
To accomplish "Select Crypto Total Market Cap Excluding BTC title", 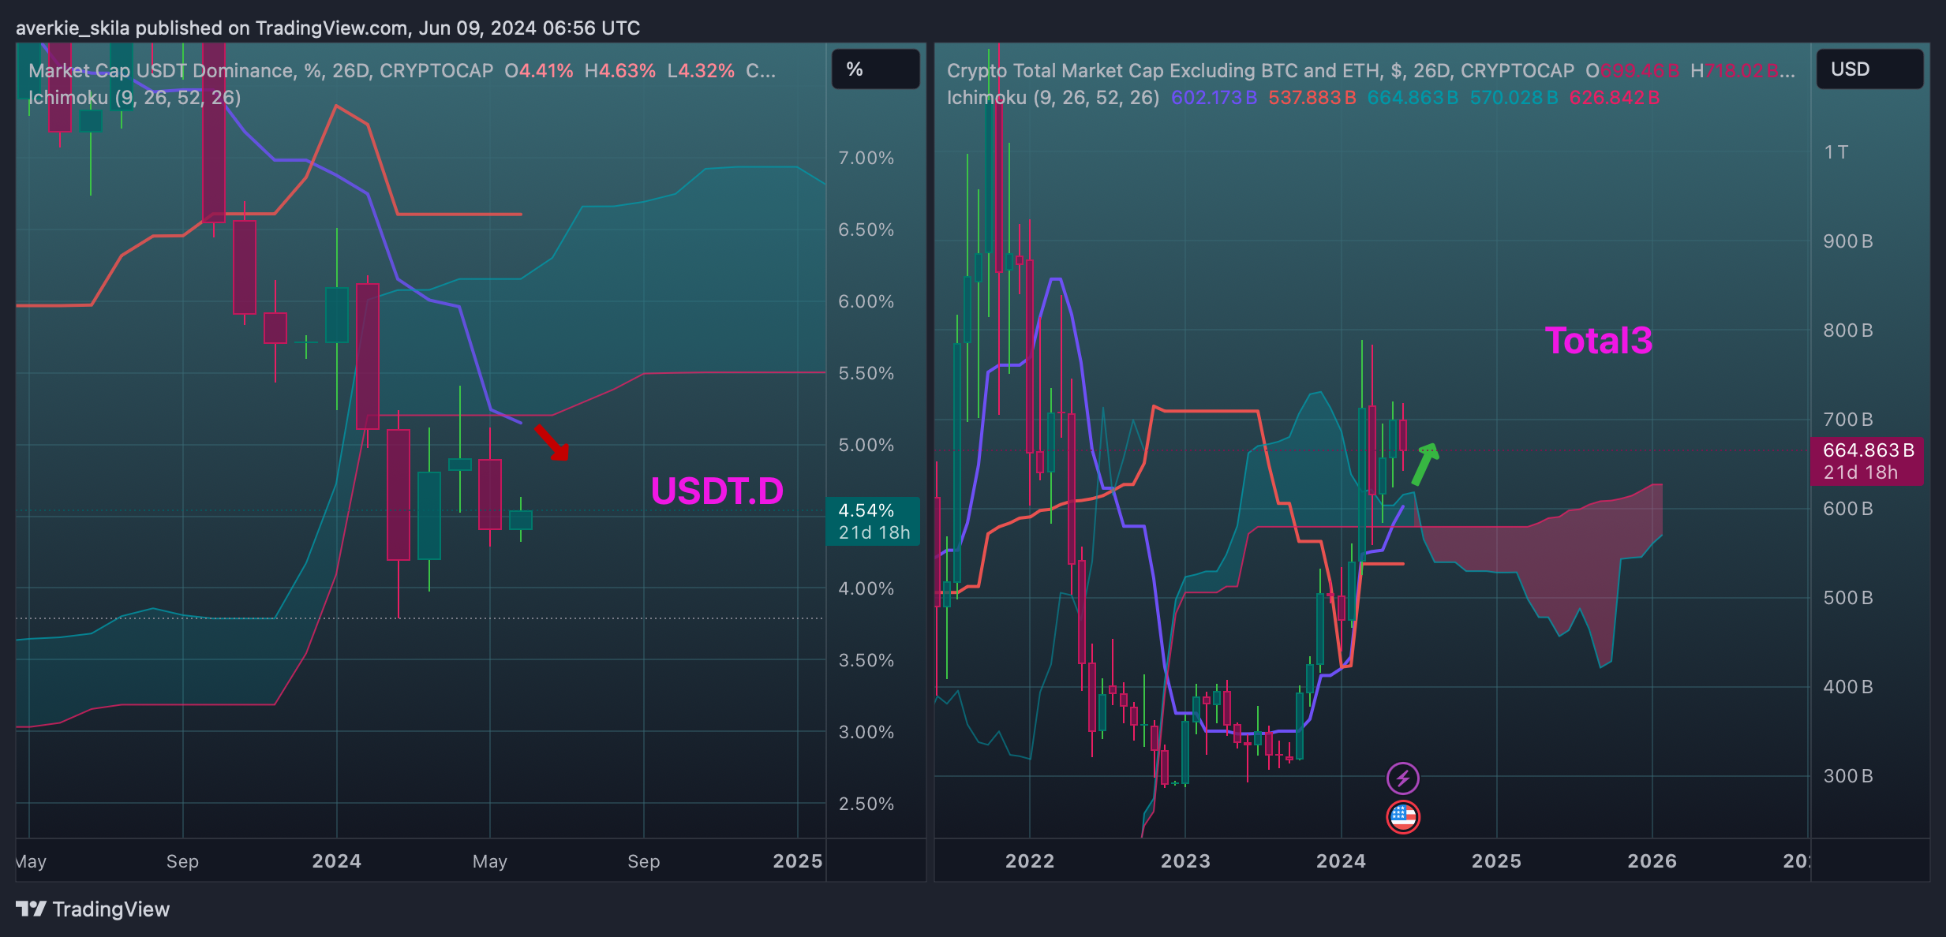I will coord(1260,71).
